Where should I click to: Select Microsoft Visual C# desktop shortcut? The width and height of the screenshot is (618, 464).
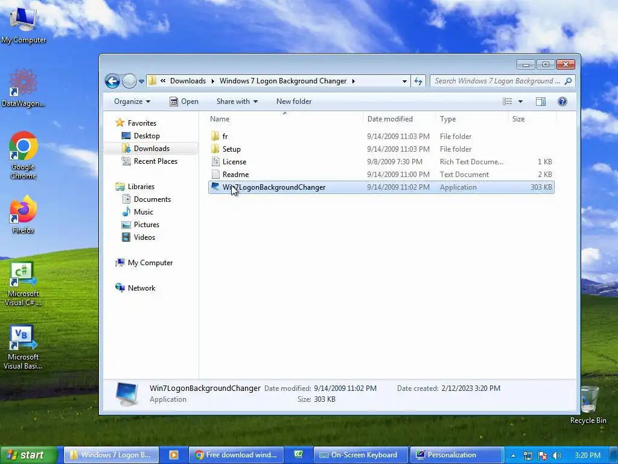24,284
